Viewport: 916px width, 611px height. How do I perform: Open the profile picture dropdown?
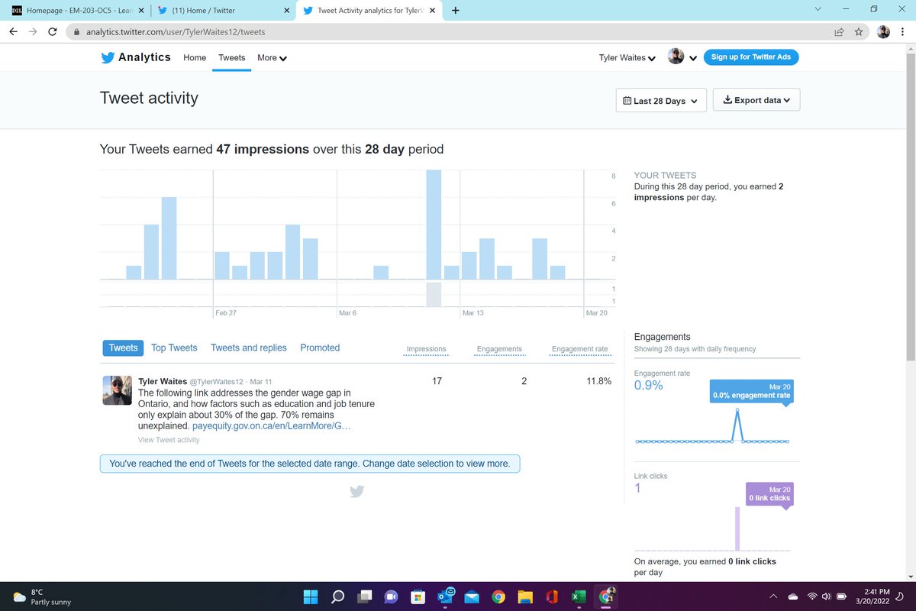pos(682,57)
